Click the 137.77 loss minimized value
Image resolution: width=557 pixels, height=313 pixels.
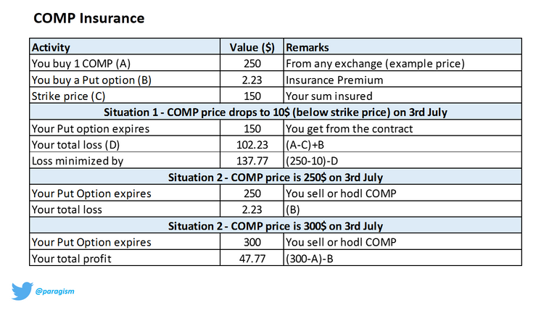pos(252,161)
